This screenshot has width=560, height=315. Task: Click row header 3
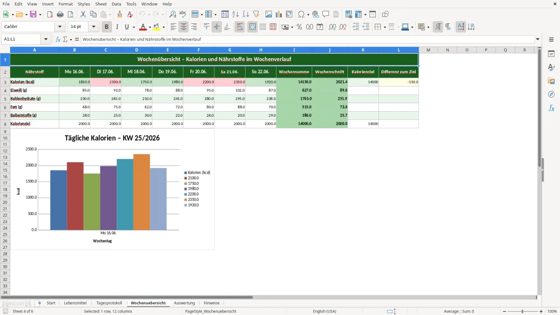5,82
